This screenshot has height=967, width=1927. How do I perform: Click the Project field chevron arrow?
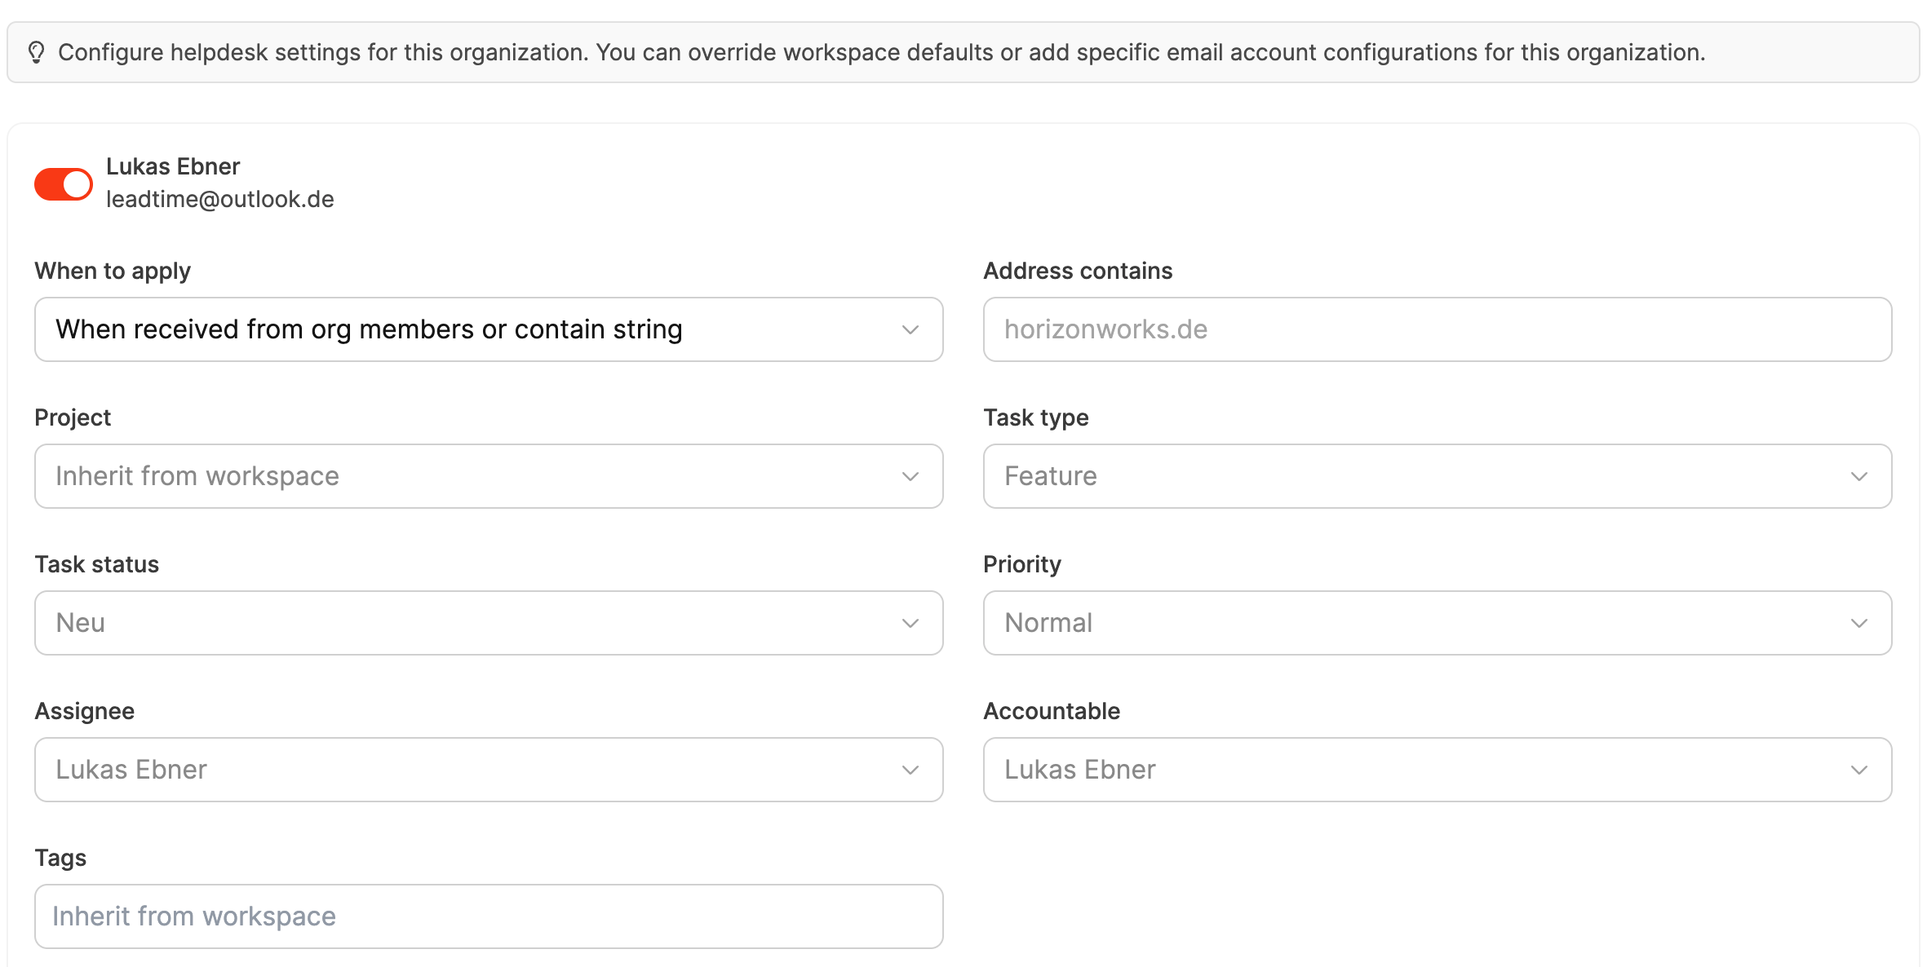click(910, 476)
